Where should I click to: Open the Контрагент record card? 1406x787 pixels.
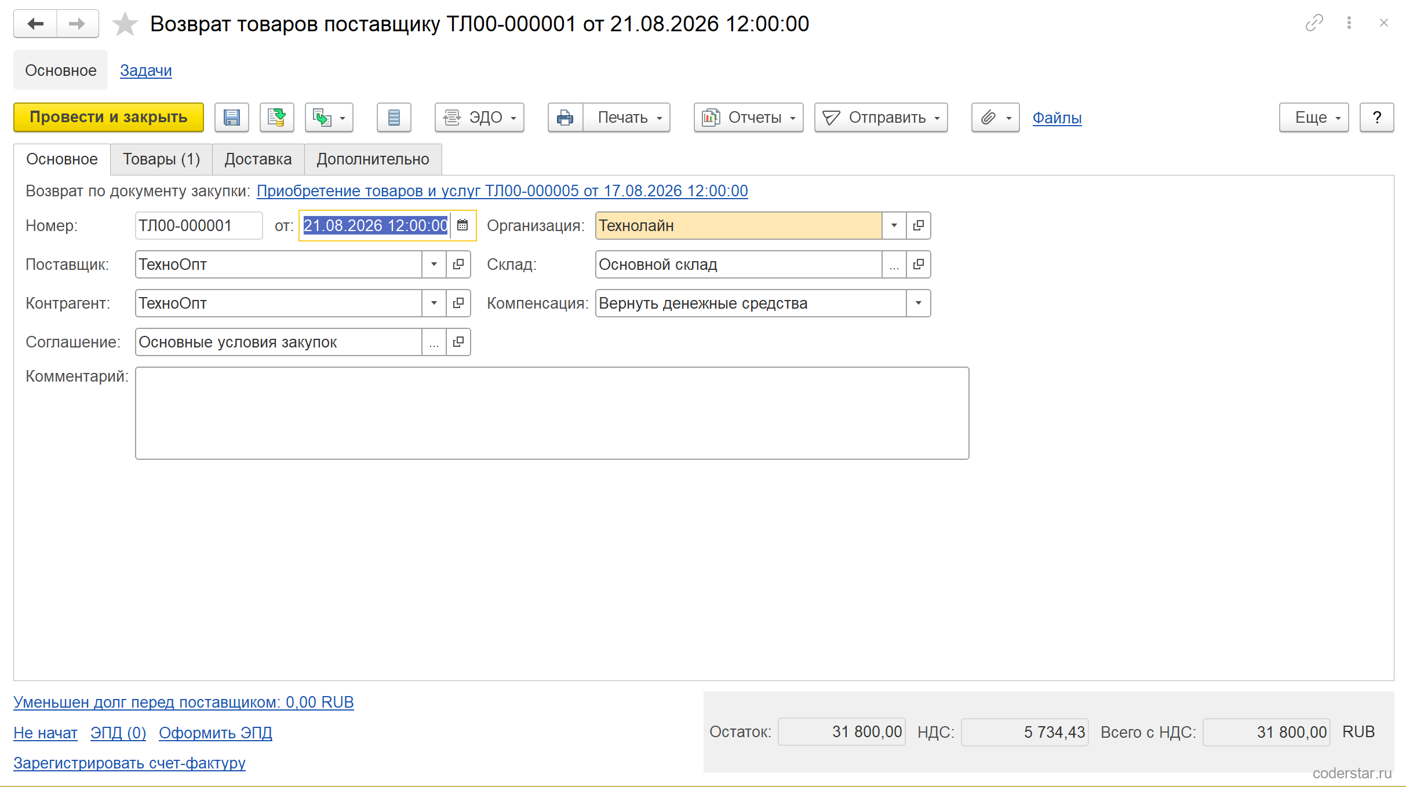(458, 303)
